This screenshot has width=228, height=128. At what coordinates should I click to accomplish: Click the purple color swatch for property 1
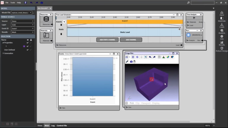(x=24, y=46)
